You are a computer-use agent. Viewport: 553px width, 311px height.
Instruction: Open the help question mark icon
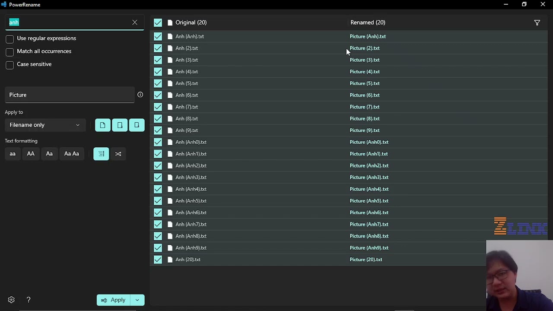29,300
